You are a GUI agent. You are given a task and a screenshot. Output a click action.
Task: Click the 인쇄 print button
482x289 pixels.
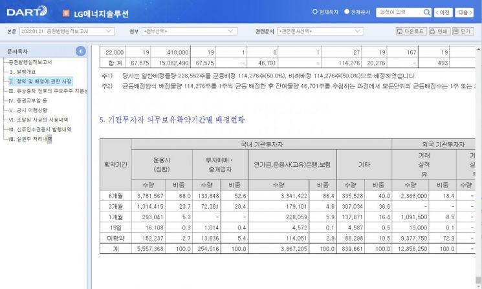439,31
